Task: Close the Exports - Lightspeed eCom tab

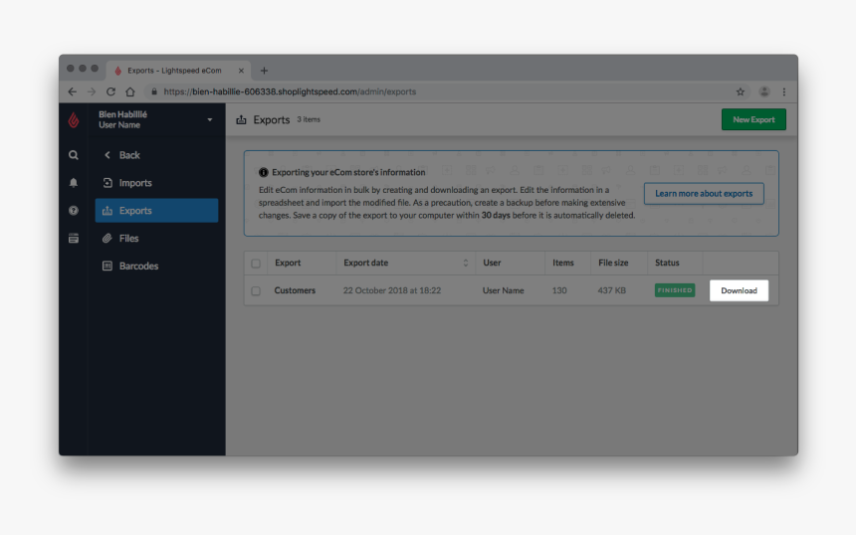Action: [241, 71]
